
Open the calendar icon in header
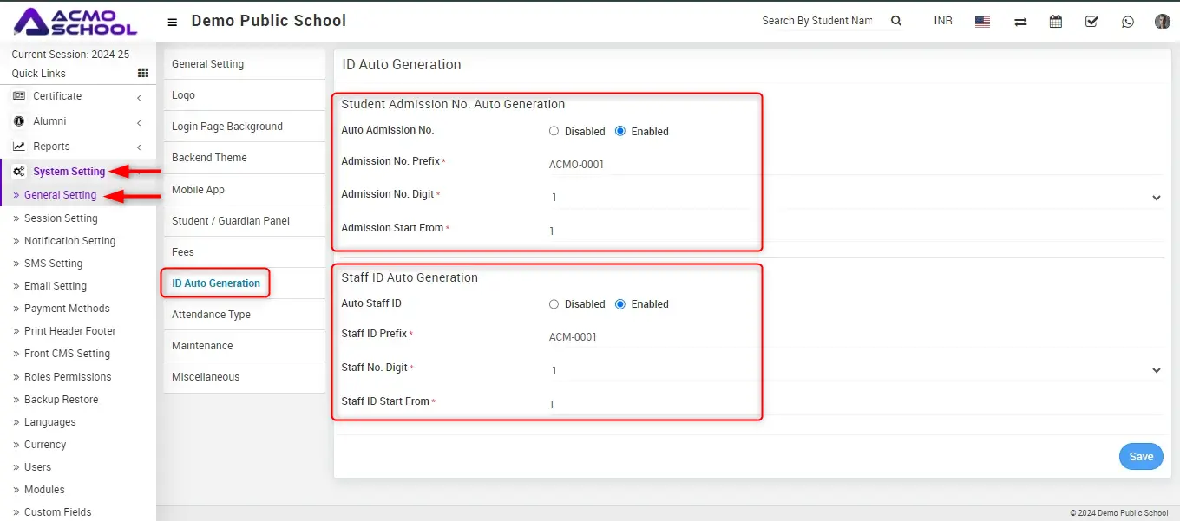tap(1056, 22)
